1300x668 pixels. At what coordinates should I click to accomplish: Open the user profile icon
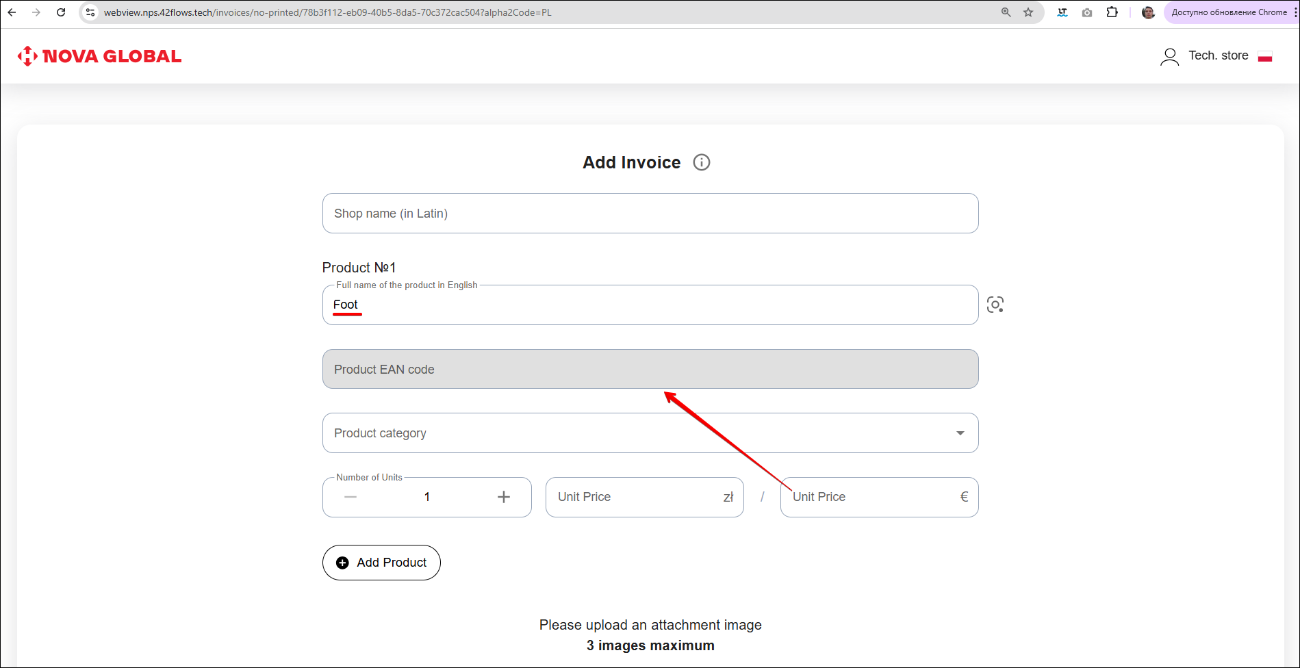click(1169, 56)
